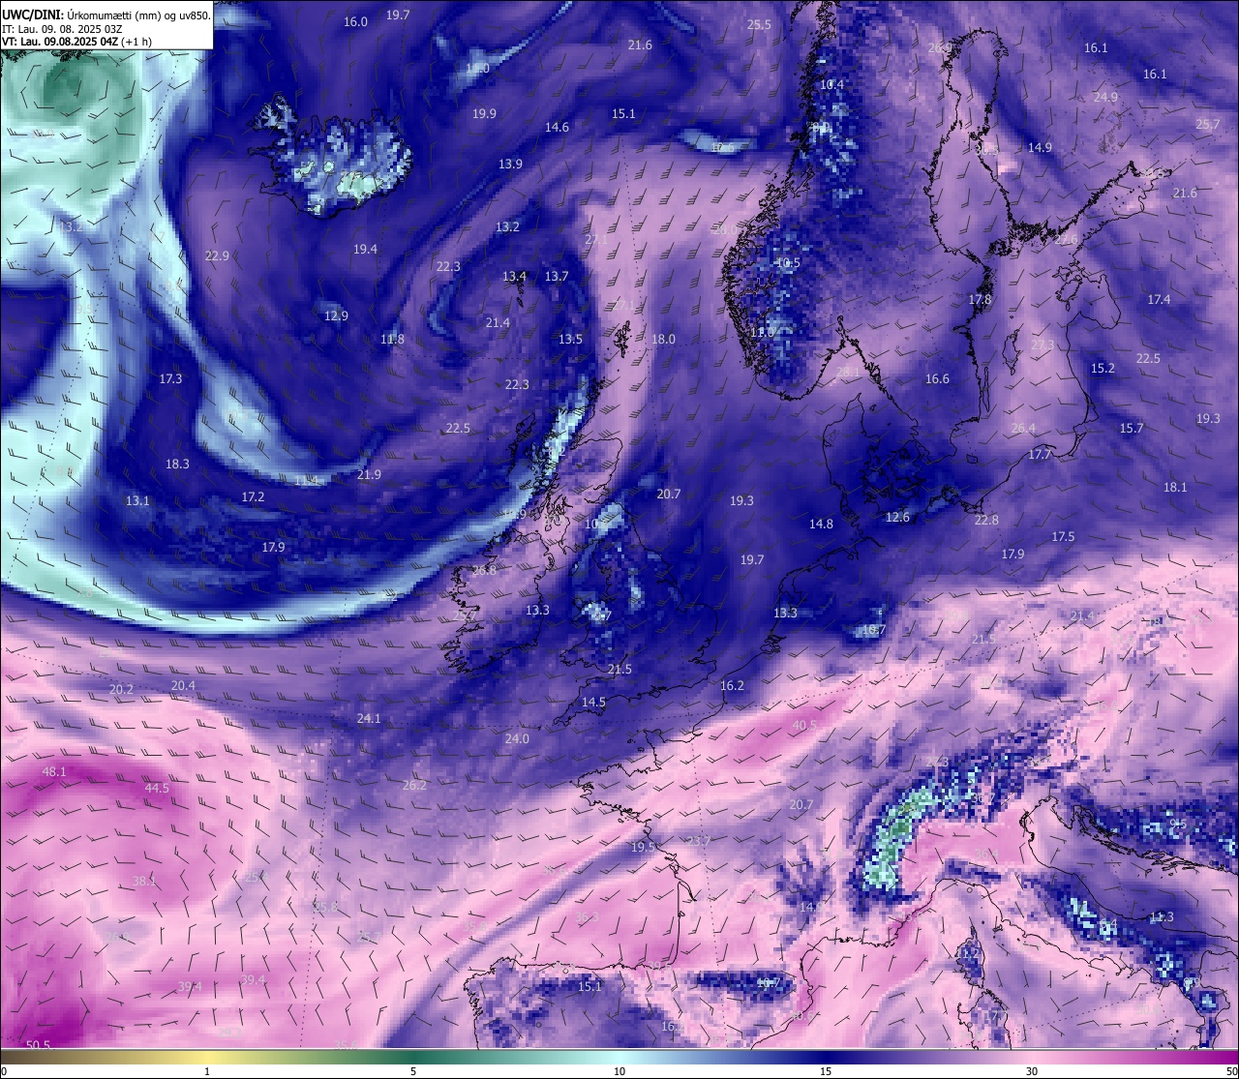Viewport: 1239px width, 1079px height.
Task: Click the UWC/DINI Úrkomumætti title text
Action: [x=106, y=15]
